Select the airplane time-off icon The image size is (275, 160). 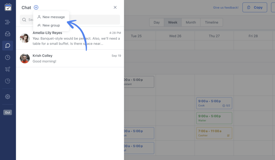click(8, 69)
